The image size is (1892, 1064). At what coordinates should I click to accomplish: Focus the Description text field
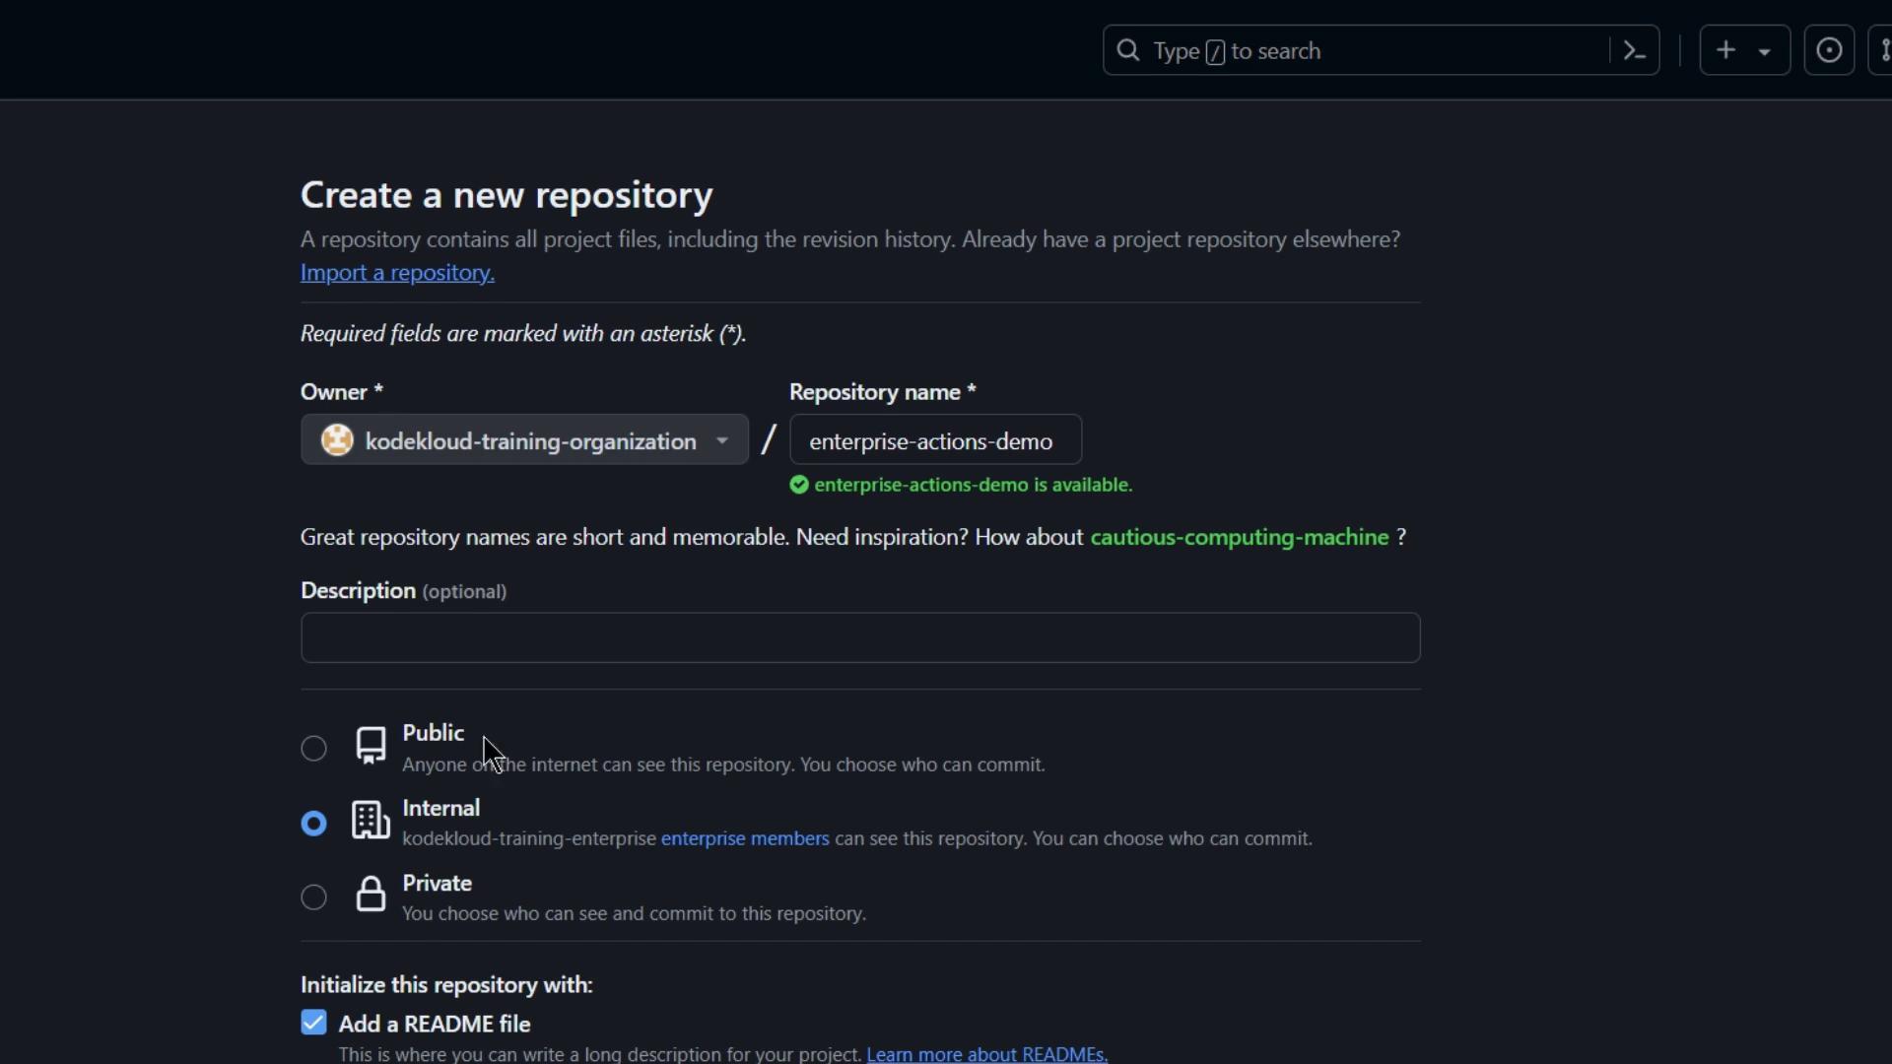[x=859, y=637]
